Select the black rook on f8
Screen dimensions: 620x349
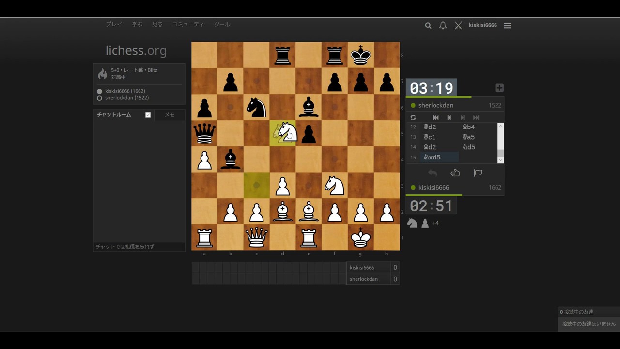335,55
